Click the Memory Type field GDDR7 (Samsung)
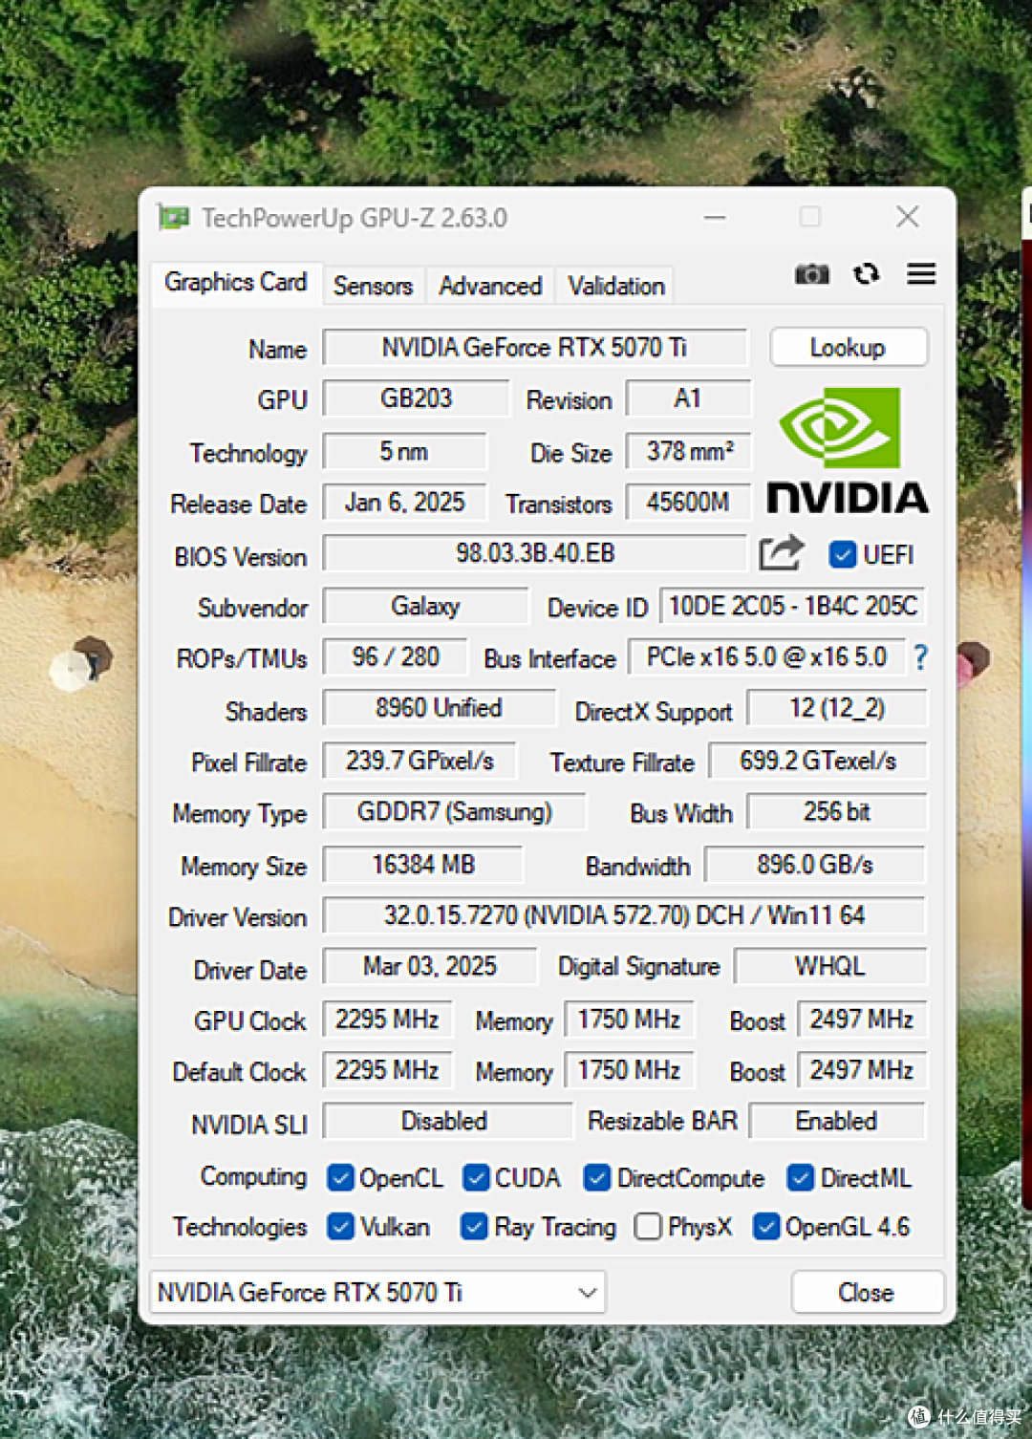 click(454, 812)
